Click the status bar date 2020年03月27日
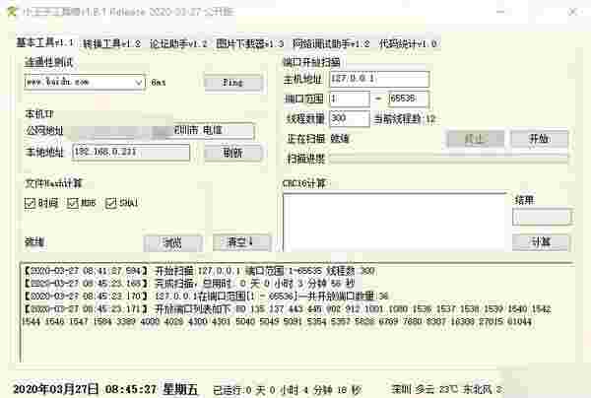This screenshot has height=398, width=591. [x=56, y=389]
